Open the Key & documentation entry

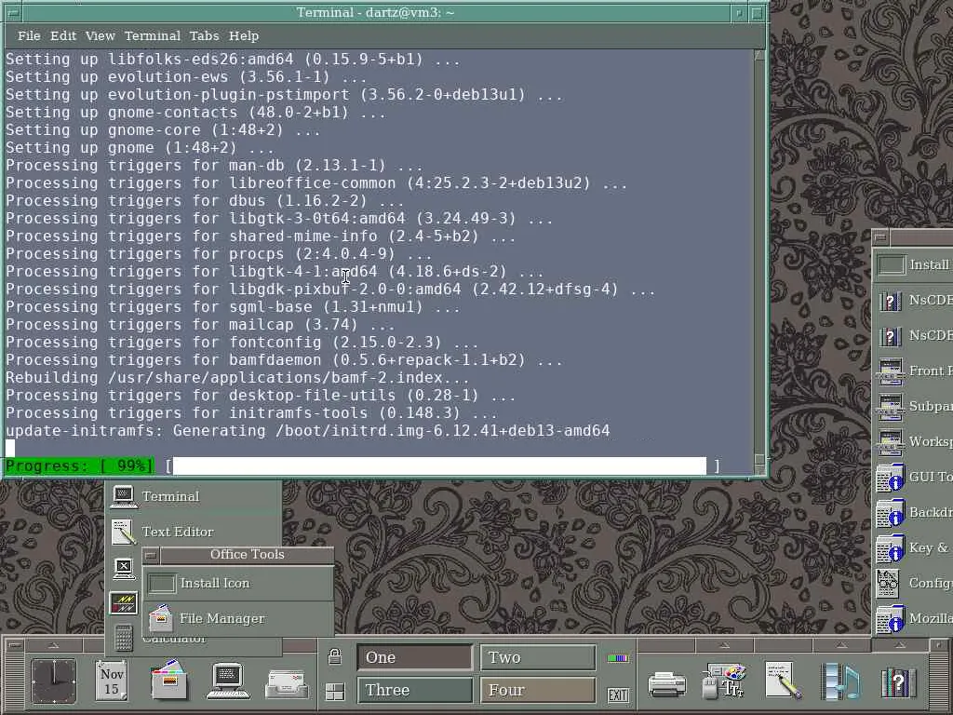coord(914,547)
